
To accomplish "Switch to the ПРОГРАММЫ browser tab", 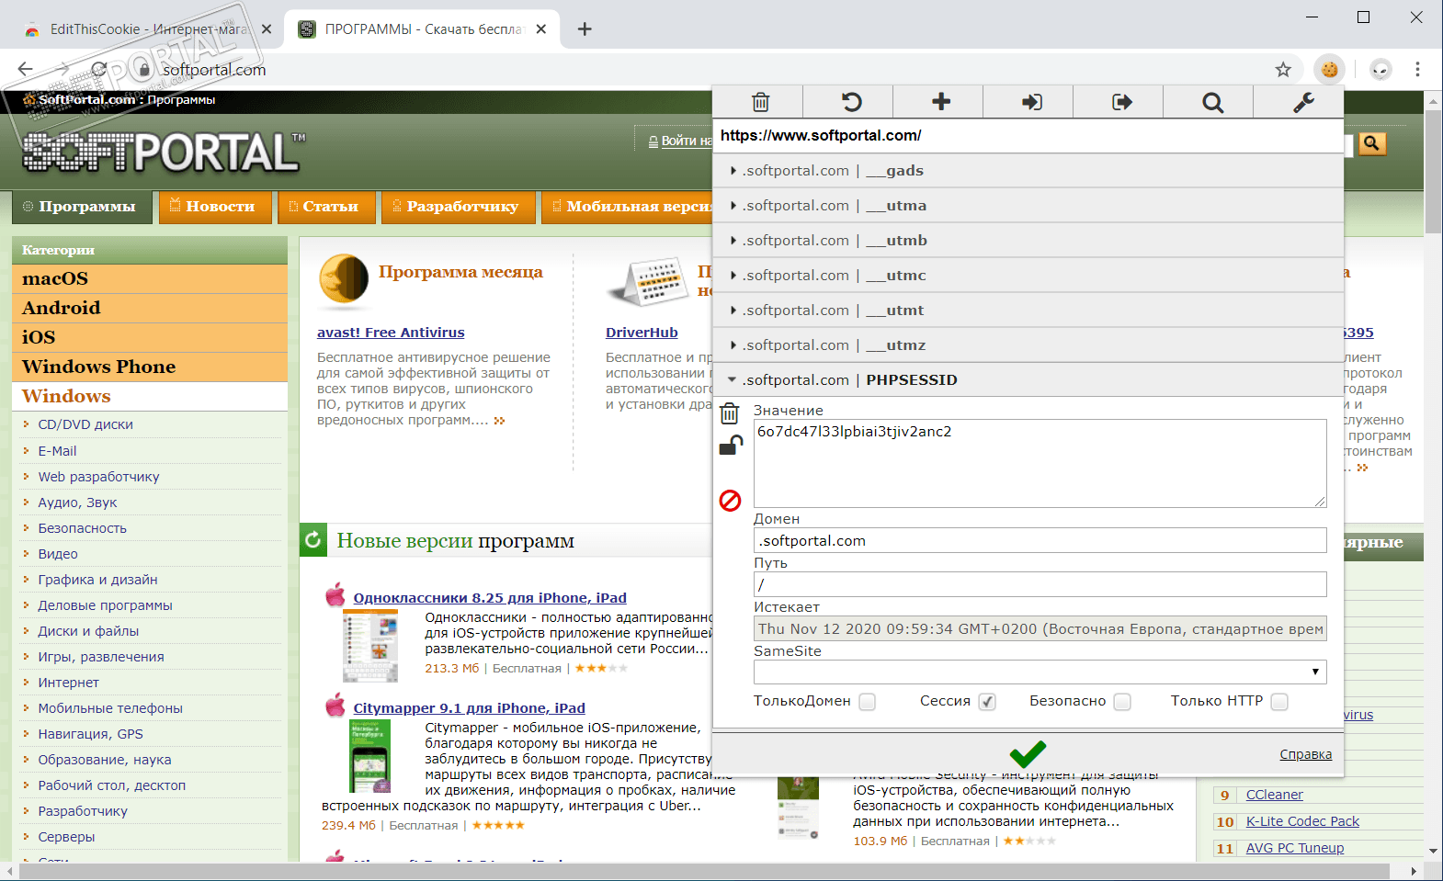I will (421, 29).
